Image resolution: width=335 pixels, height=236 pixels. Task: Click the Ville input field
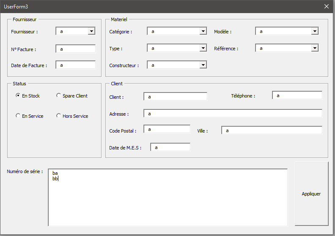point(272,130)
